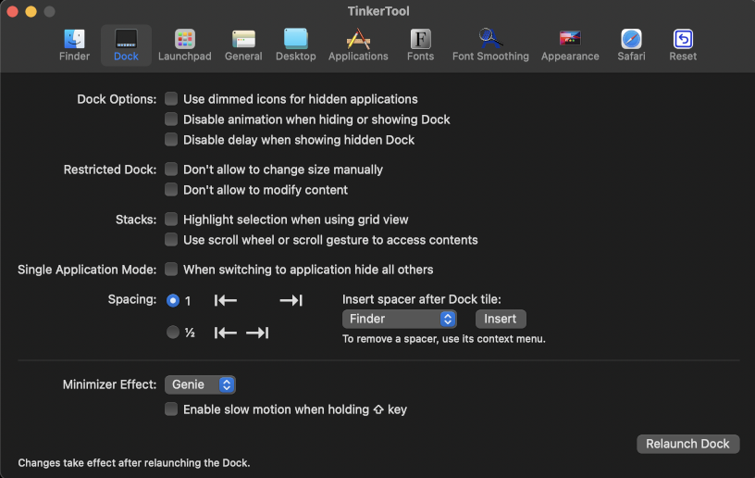Click the Insert spacer button
Viewport: 755px width, 478px height.
tap(501, 319)
